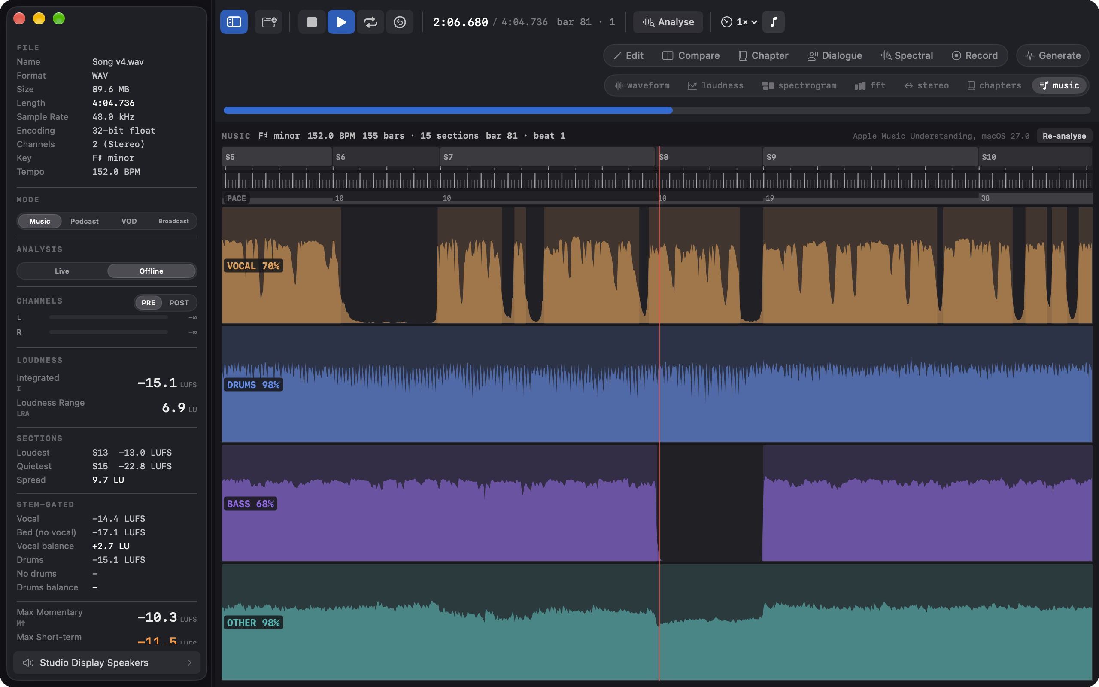Switch to Edit mode
Viewport: 1099px width, 687px height.
628,55
